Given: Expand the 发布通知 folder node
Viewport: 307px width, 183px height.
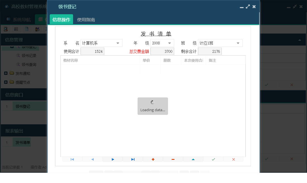Looking at the screenshot, I should click(x=6, y=73).
